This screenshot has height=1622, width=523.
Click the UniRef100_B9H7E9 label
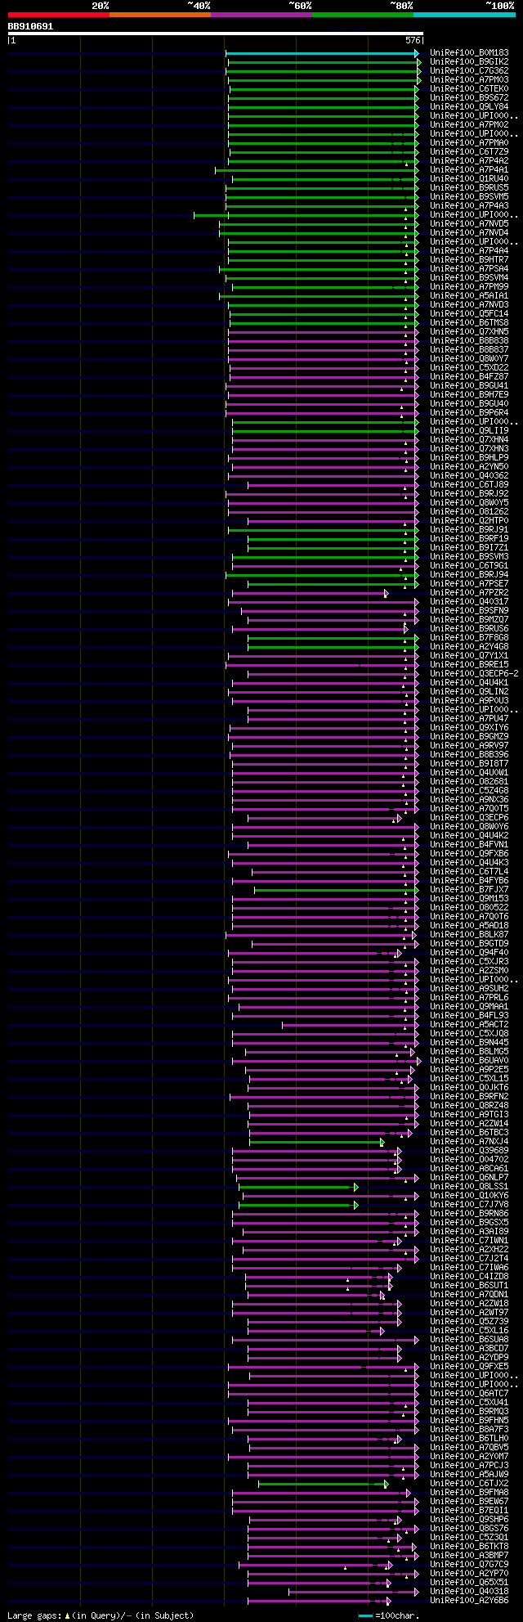[469, 395]
